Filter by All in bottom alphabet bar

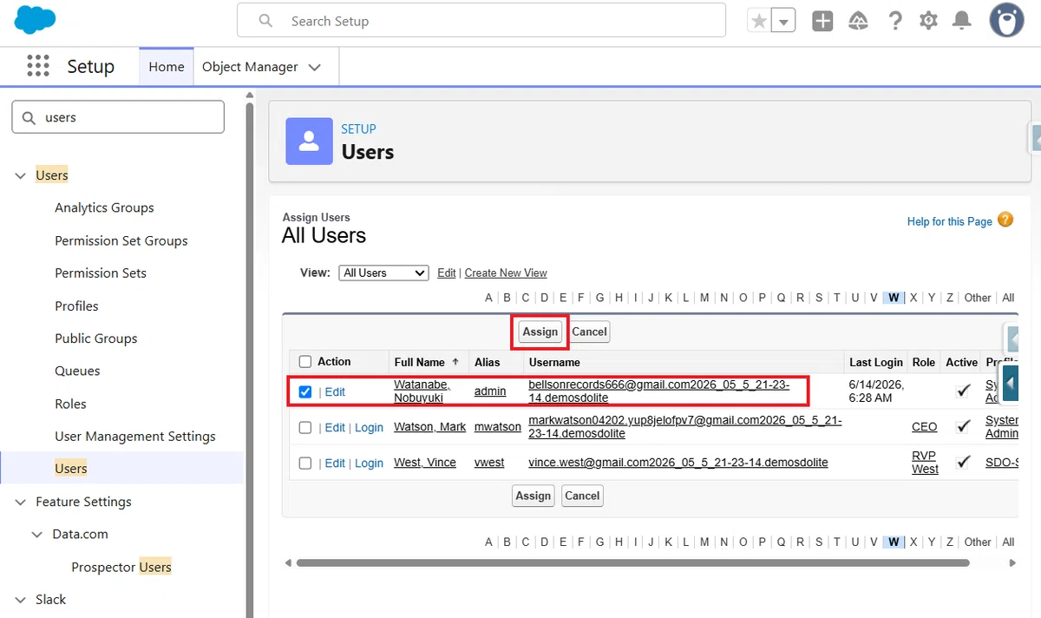(x=1008, y=542)
